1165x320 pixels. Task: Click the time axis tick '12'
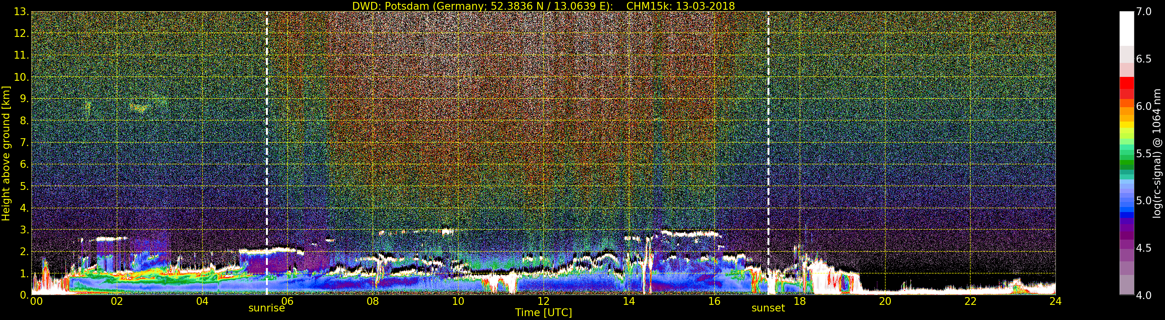[x=543, y=301]
